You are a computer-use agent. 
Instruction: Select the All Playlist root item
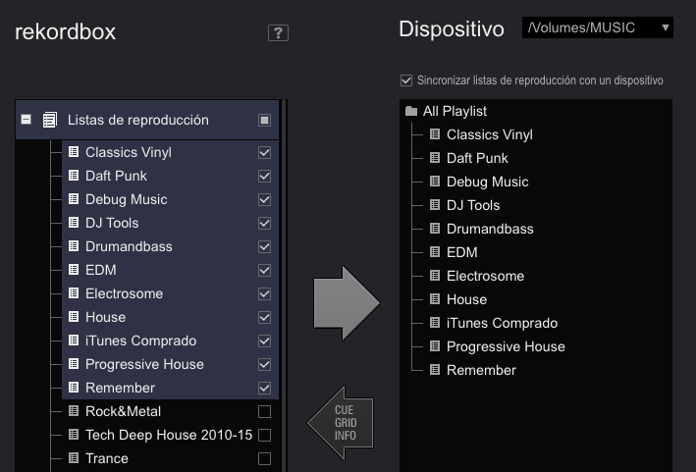pos(455,111)
